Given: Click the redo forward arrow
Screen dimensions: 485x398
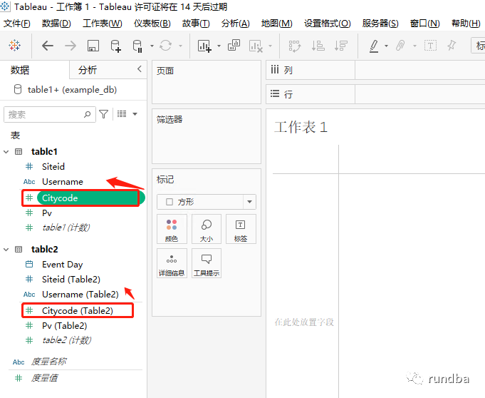Looking at the screenshot, I should pos(71,46).
